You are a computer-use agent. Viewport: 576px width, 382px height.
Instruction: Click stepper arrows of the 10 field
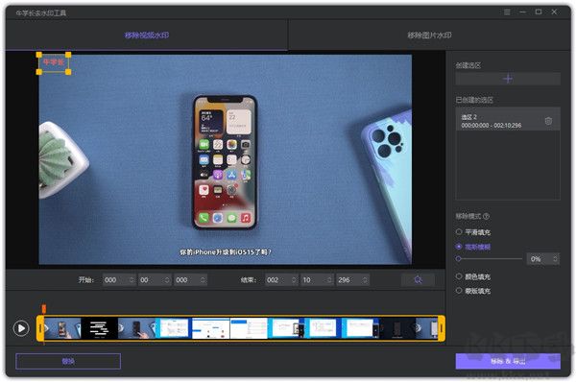pyautogui.click(x=329, y=280)
